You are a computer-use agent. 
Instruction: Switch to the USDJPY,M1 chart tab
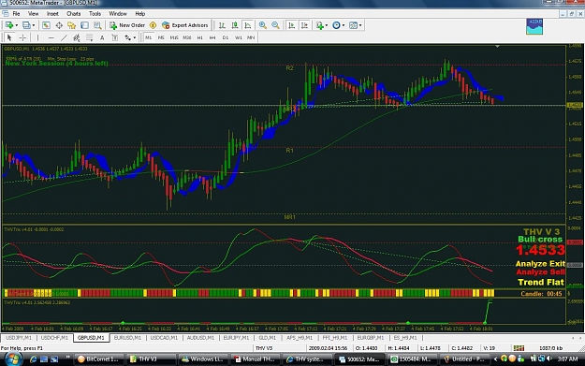[x=19, y=338]
